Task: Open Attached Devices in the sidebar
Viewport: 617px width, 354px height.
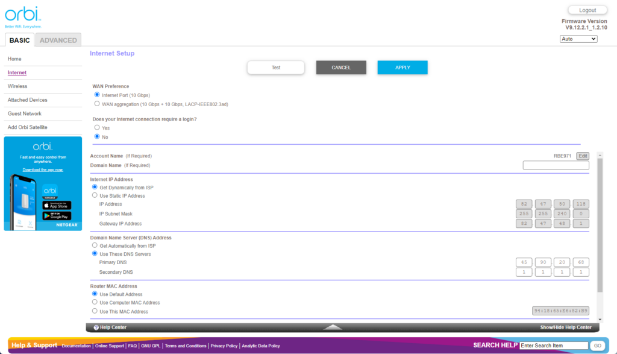Action: click(x=27, y=100)
